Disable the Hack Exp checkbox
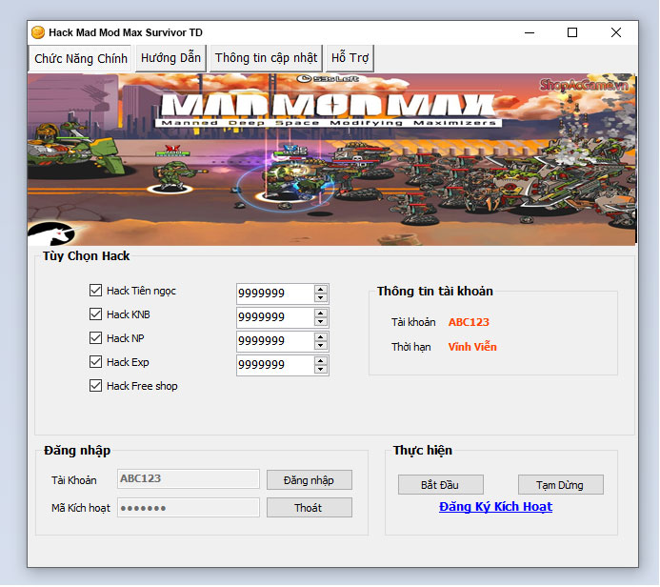Screen dimensions: 660x587 tap(95, 362)
